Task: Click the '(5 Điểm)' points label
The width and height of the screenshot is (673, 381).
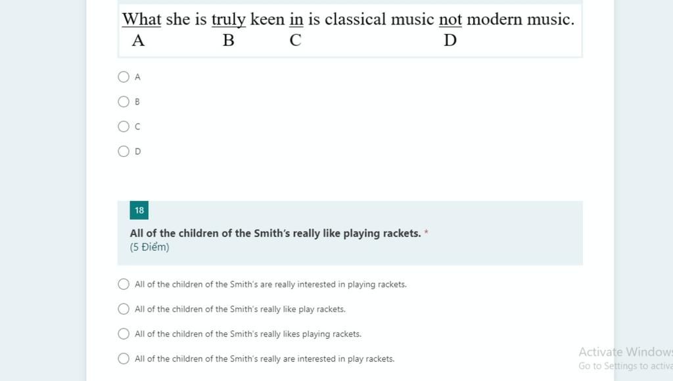Action: (149, 247)
